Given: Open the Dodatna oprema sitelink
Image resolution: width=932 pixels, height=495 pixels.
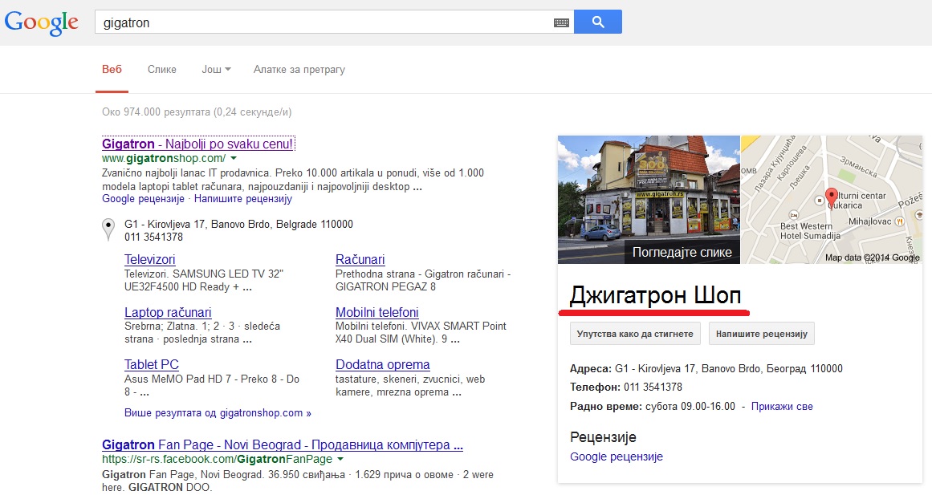Looking at the screenshot, I should (x=383, y=365).
